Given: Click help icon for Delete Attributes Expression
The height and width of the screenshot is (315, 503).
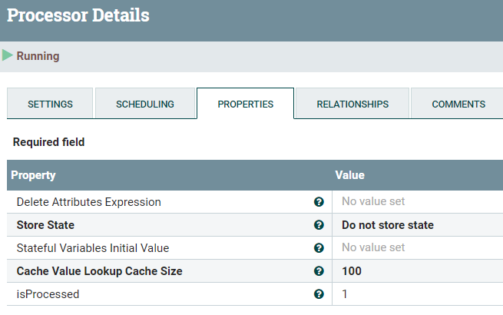Looking at the screenshot, I should click(x=319, y=202).
